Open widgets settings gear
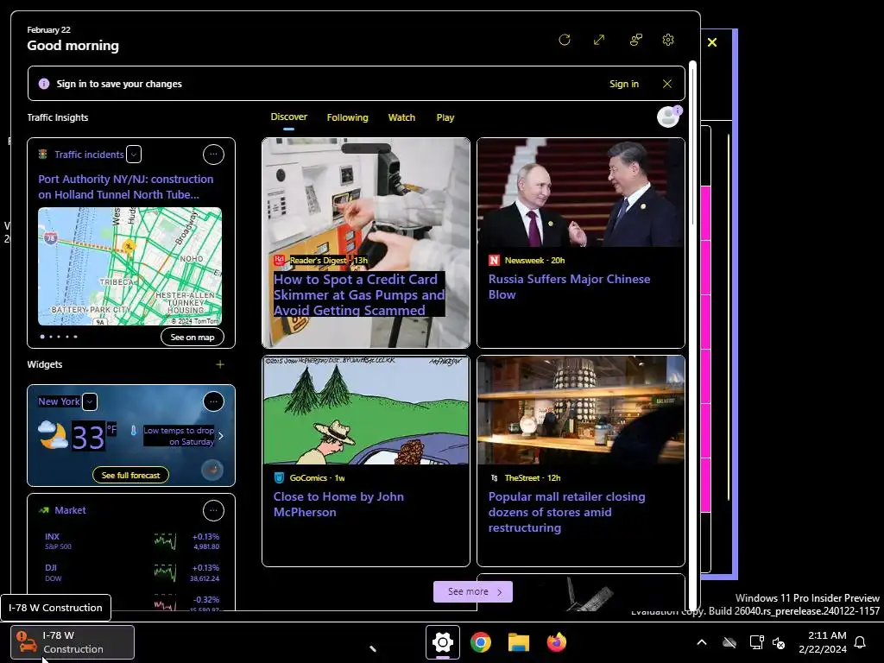This screenshot has height=663, width=884. click(x=668, y=40)
